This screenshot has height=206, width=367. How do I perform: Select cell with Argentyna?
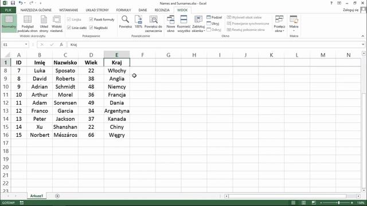[x=117, y=110]
